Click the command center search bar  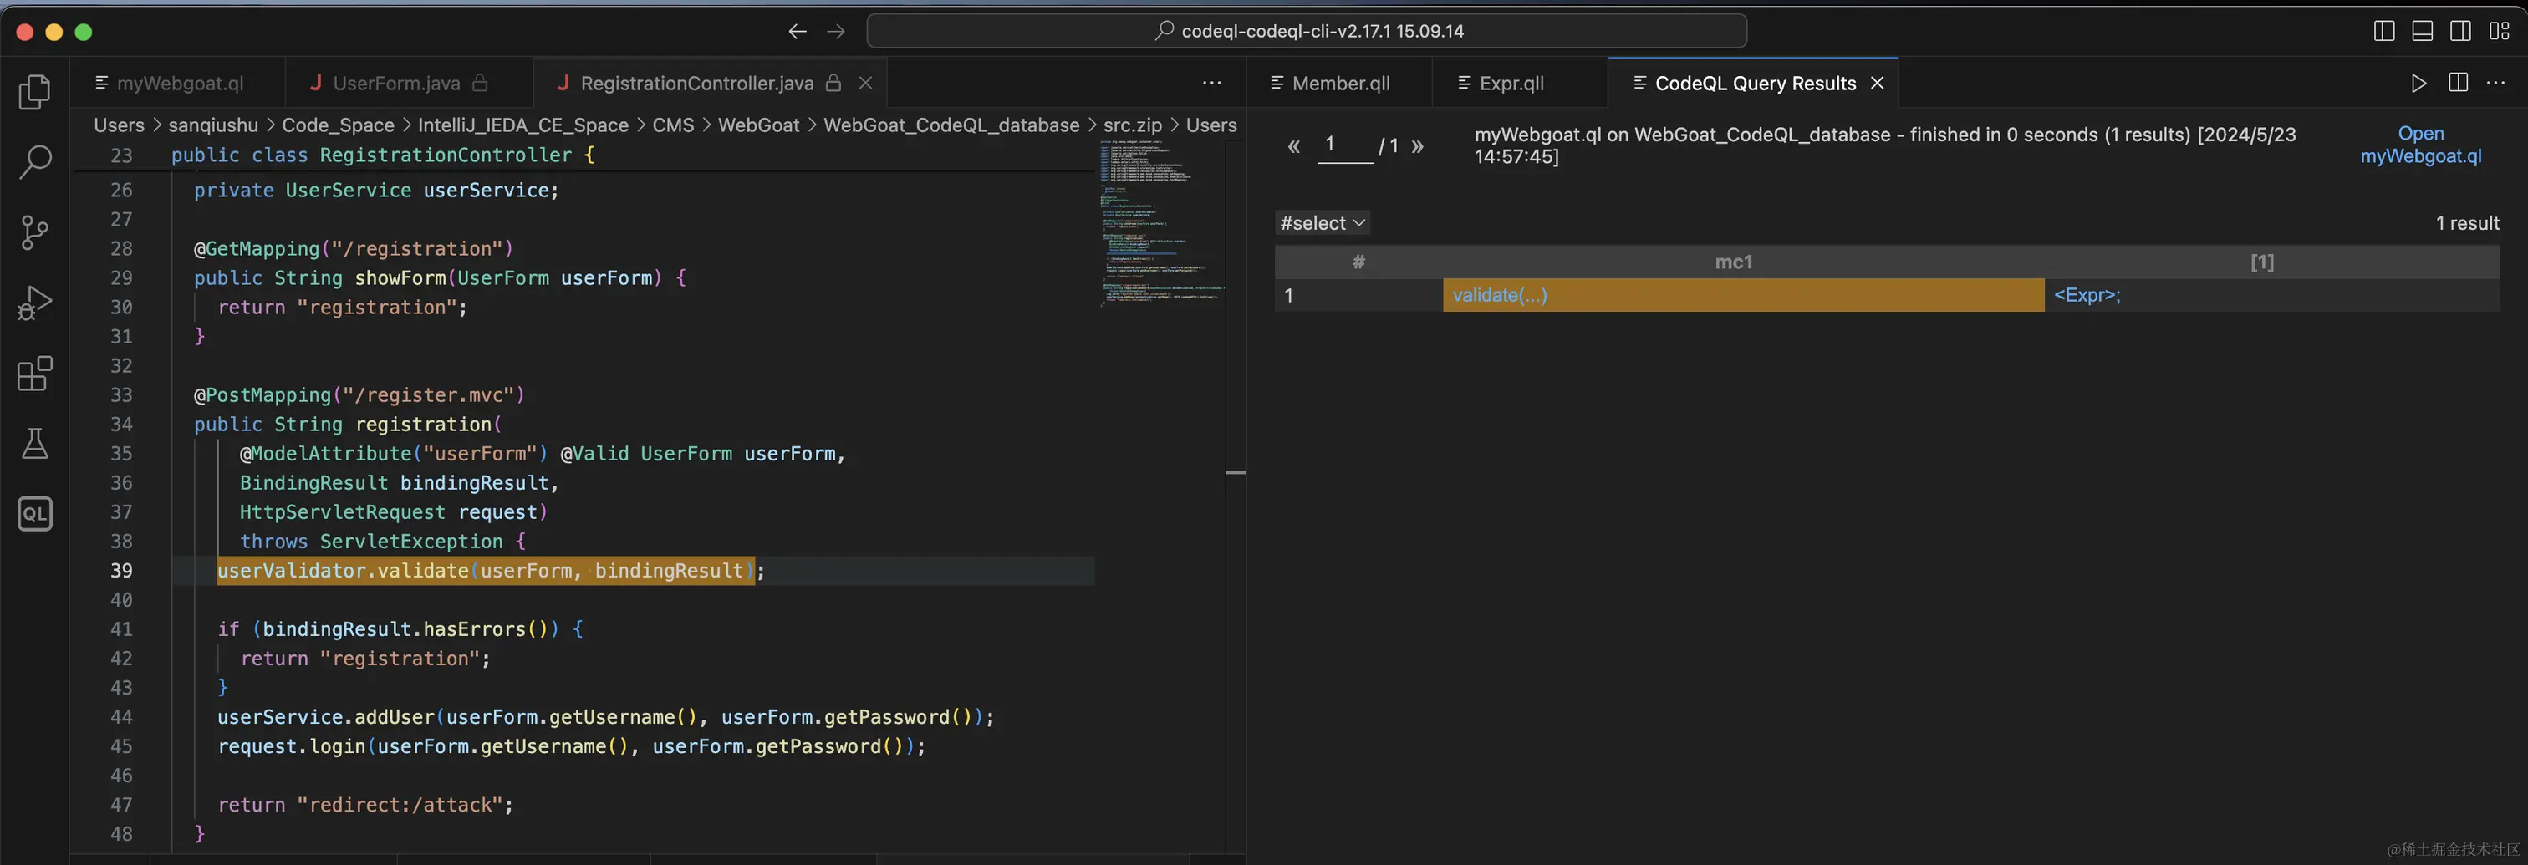[1306, 32]
